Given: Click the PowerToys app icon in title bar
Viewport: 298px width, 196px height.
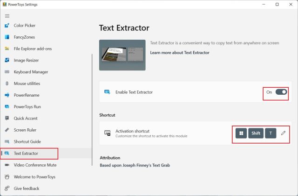Looking at the screenshot, I should click(5, 4).
